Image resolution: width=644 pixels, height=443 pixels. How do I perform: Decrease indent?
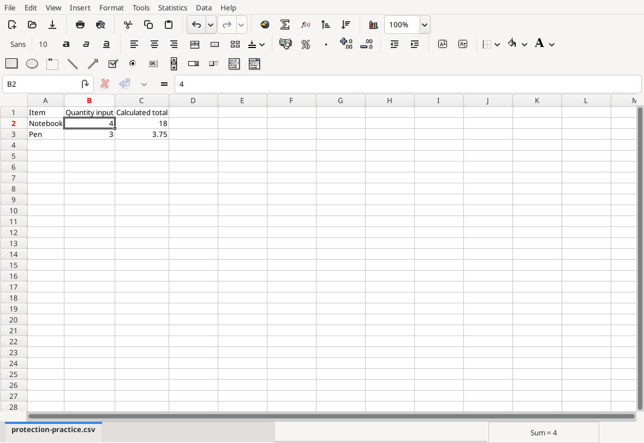click(394, 44)
